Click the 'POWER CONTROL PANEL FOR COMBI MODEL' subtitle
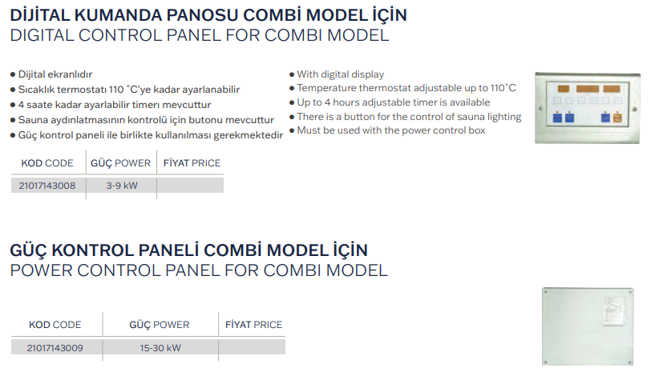Viewport: 651px width, 376px height. (198, 270)
